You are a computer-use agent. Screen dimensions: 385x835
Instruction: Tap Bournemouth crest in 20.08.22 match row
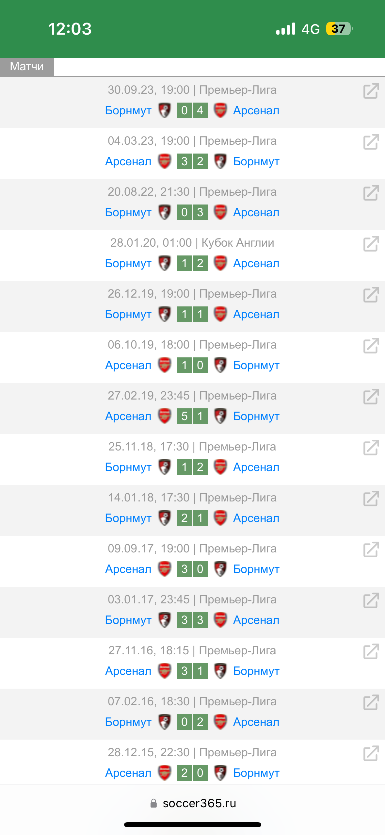coord(165,212)
